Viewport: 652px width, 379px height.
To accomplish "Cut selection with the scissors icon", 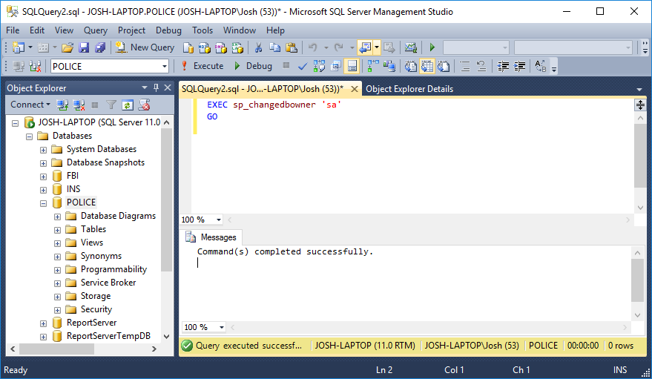I will point(258,47).
